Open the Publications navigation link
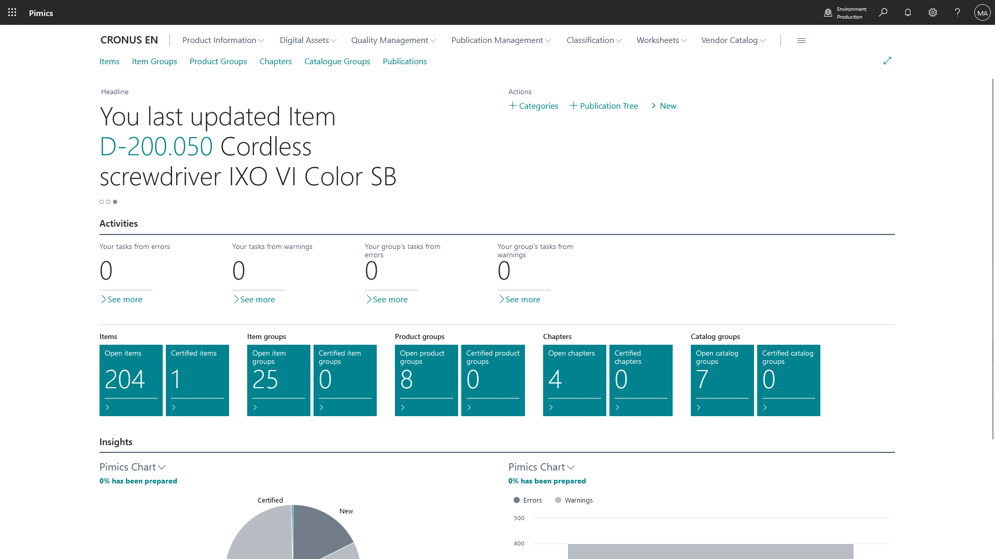The width and height of the screenshot is (995, 559). 405,61
